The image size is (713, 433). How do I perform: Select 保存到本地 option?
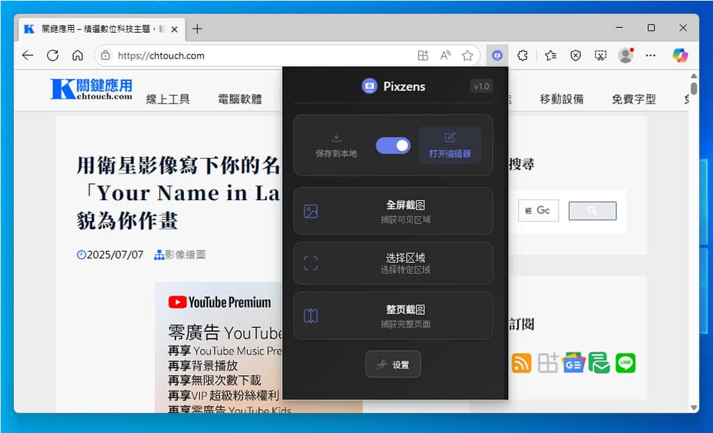coord(336,145)
